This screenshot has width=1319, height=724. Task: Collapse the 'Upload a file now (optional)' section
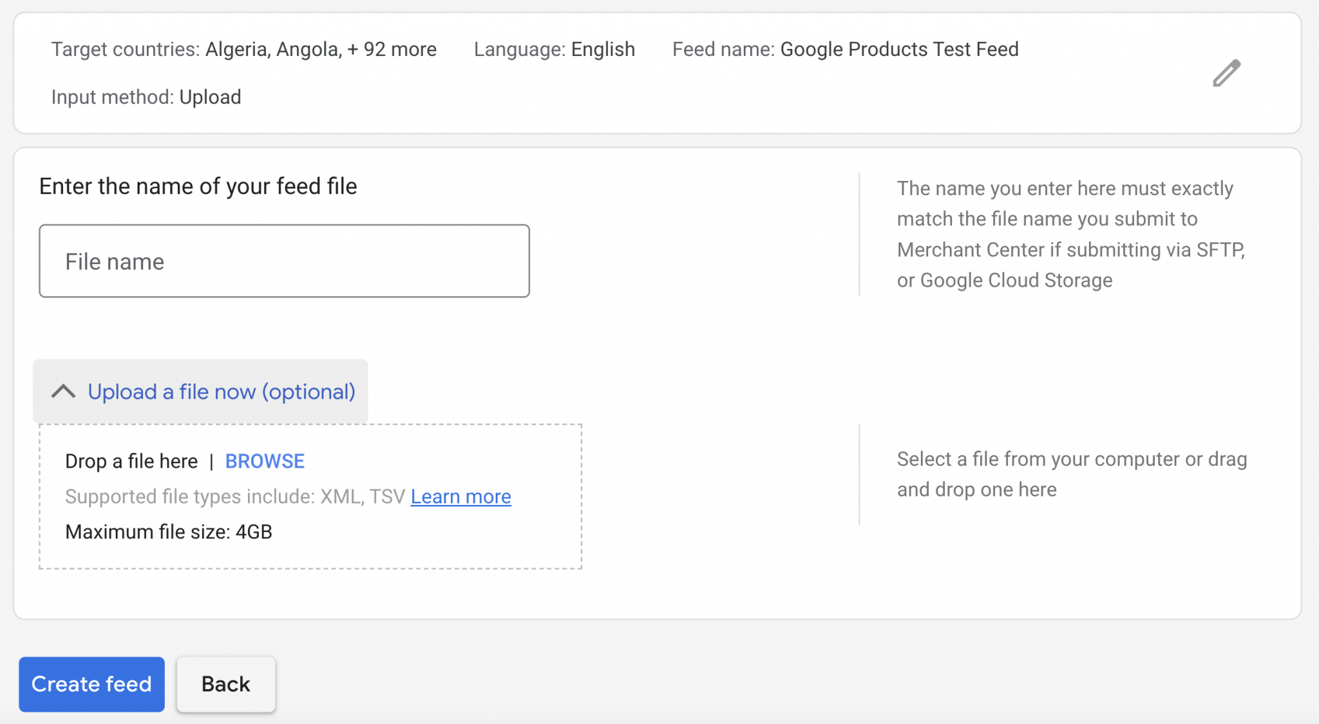click(x=221, y=392)
